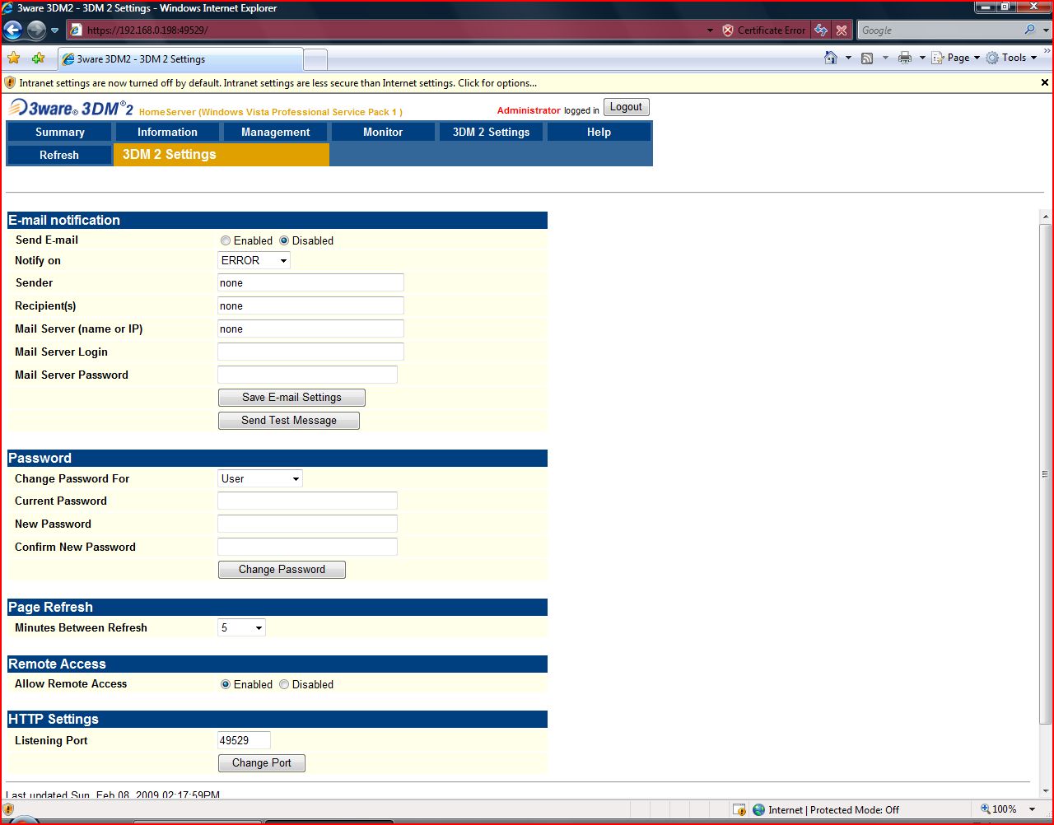Viewport: 1054px width, 825px height.
Task: Set Send E-mail to Enabled
Action: [226, 240]
